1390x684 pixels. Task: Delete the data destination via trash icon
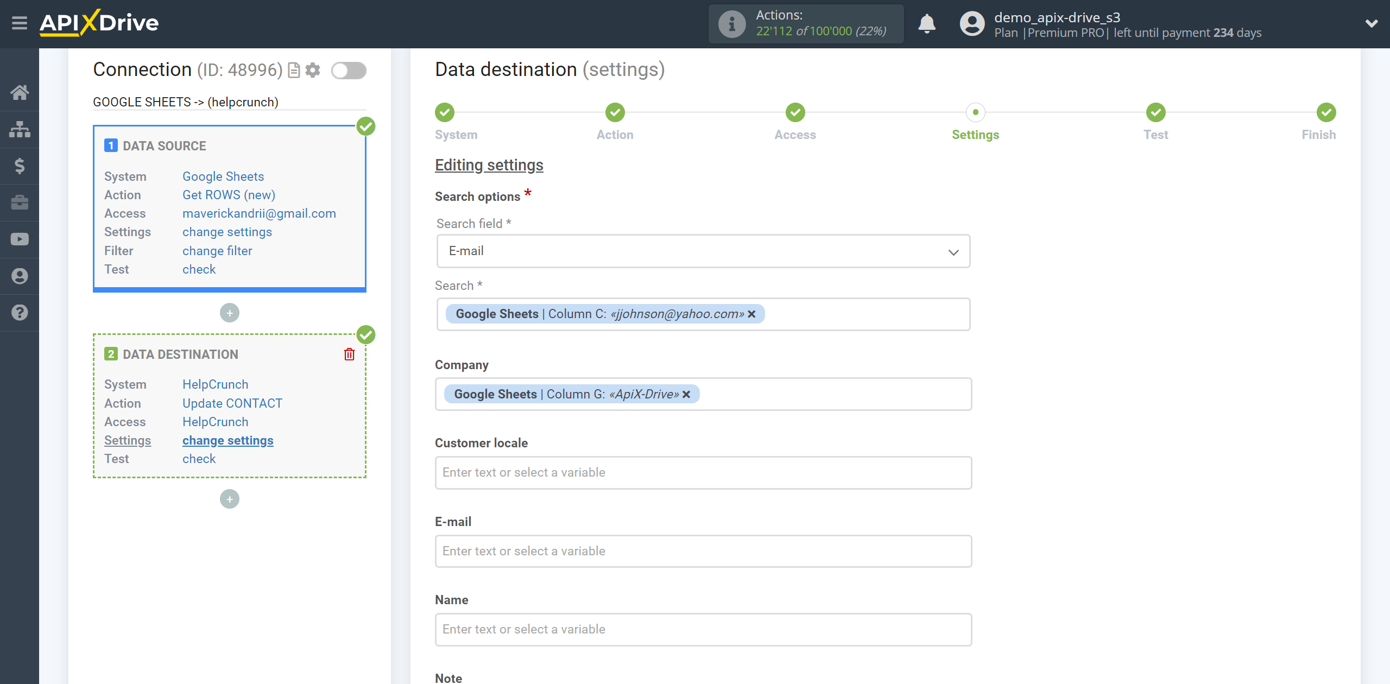click(349, 354)
